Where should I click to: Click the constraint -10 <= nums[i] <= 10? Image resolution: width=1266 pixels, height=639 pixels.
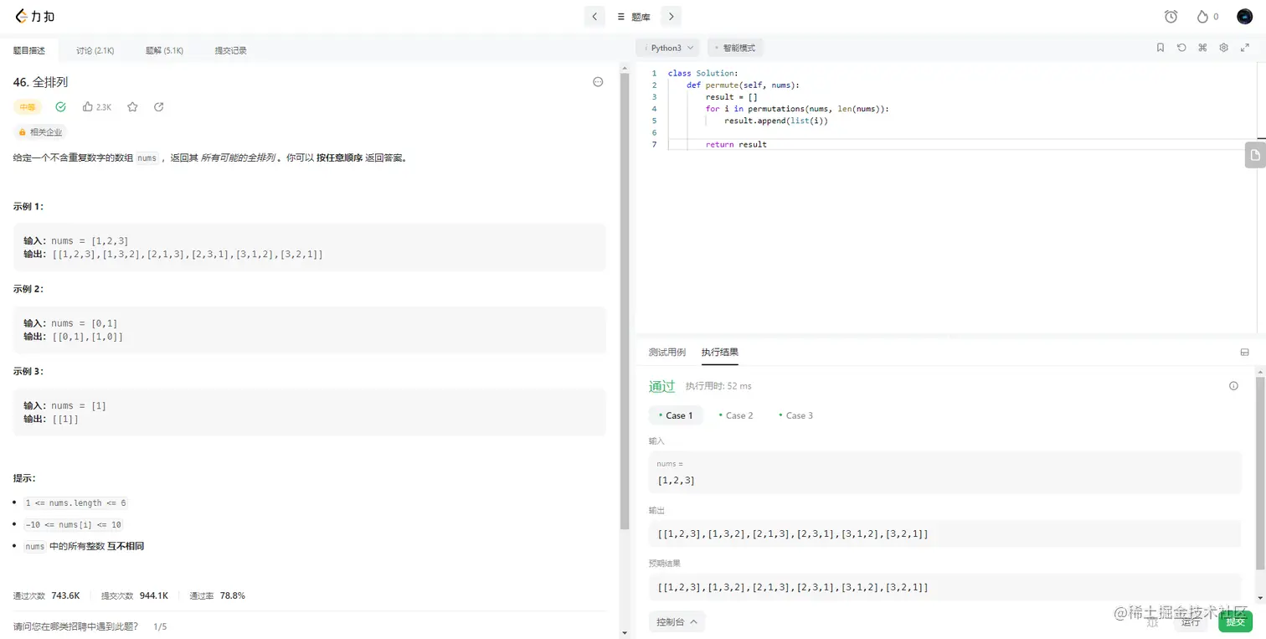point(74,524)
